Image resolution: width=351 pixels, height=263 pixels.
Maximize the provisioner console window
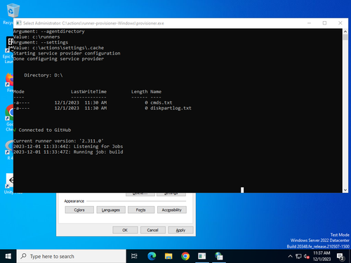click(324, 23)
